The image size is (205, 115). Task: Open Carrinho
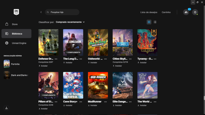point(166,12)
